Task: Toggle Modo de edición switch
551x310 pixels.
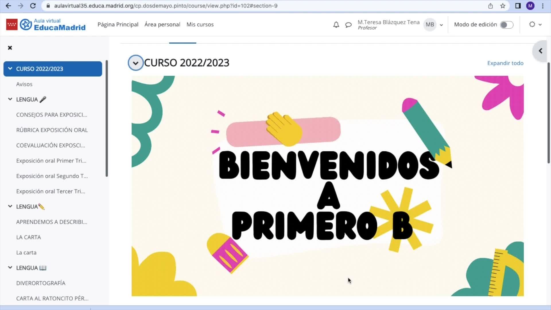Action: click(x=507, y=25)
